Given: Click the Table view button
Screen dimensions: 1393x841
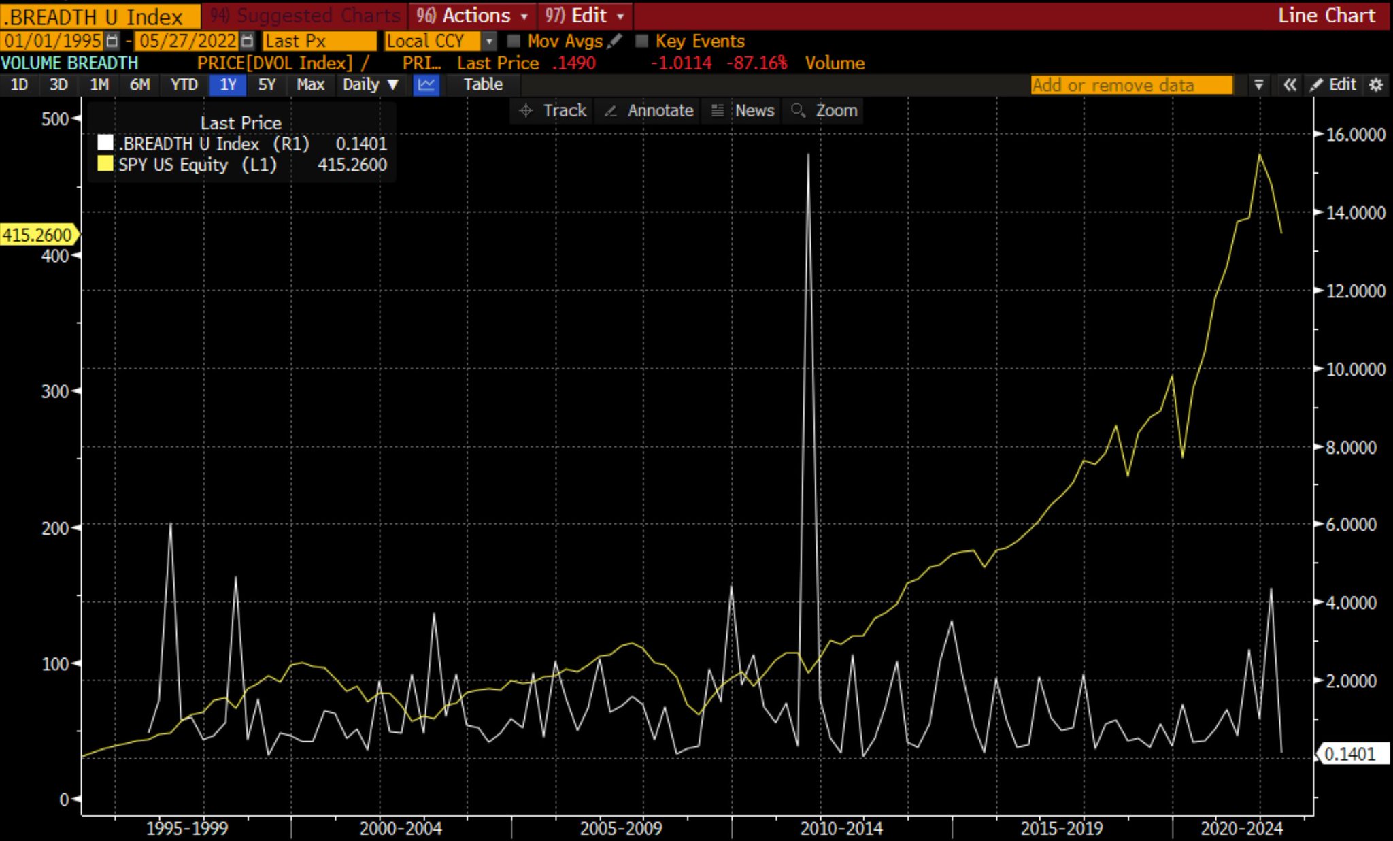Looking at the screenshot, I should tap(483, 85).
